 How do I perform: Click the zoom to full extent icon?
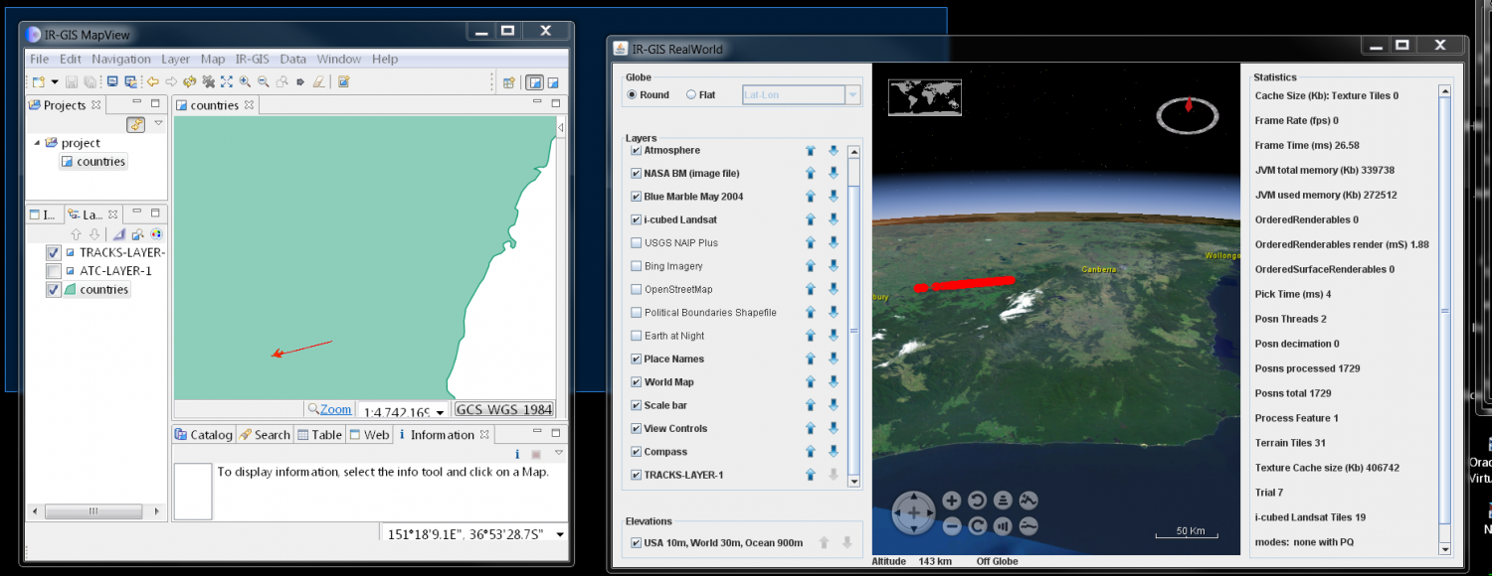pyautogui.click(x=227, y=82)
